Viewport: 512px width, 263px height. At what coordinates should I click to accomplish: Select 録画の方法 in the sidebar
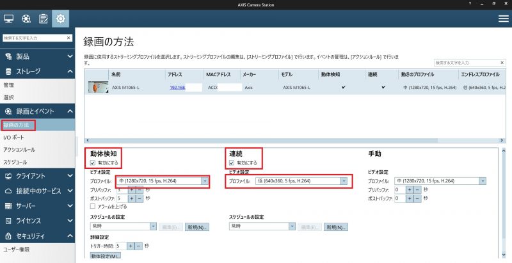tap(37, 125)
